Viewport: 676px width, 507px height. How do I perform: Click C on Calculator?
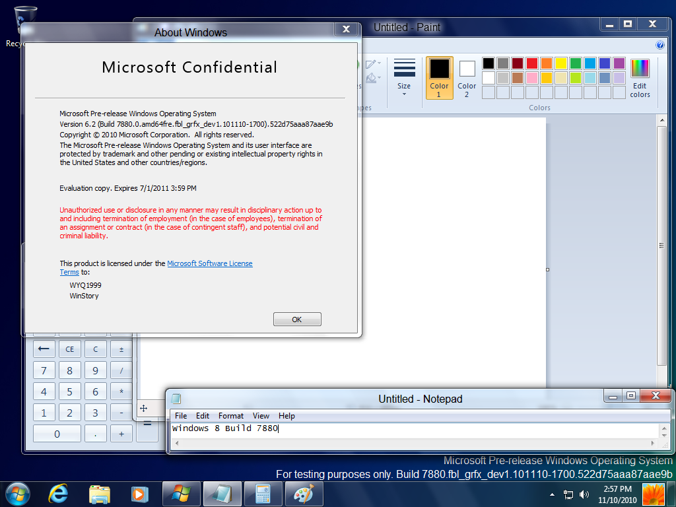[x=96, y=349]
